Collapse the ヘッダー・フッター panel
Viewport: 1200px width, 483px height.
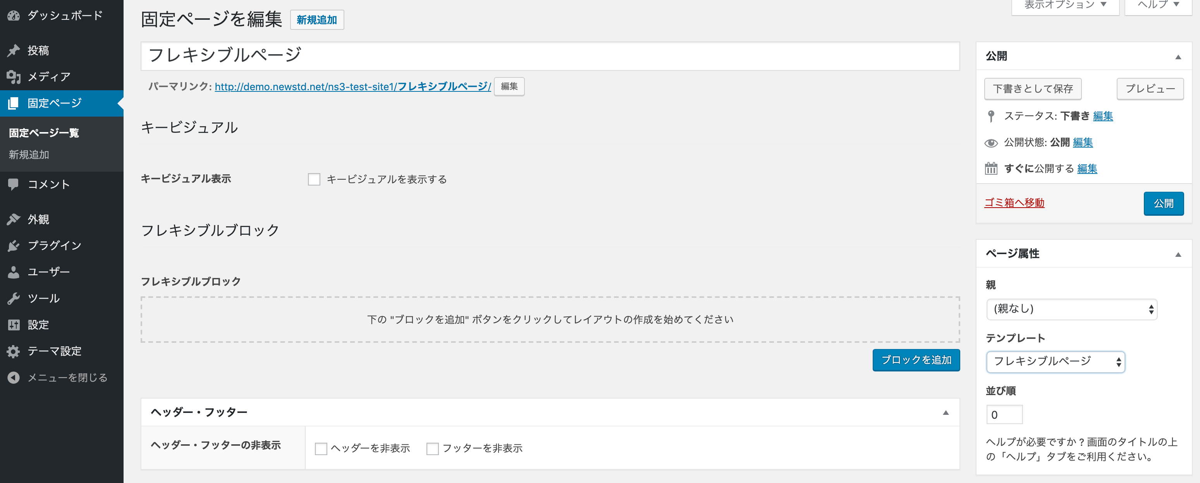pyautogui.click(x=945, y=413)
